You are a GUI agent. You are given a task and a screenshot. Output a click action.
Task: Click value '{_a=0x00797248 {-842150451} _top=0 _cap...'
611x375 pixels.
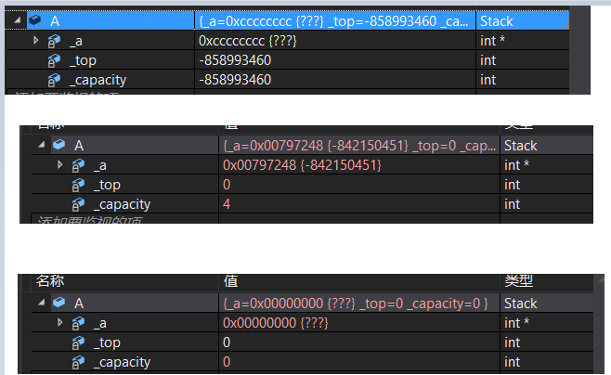(359, 145)
